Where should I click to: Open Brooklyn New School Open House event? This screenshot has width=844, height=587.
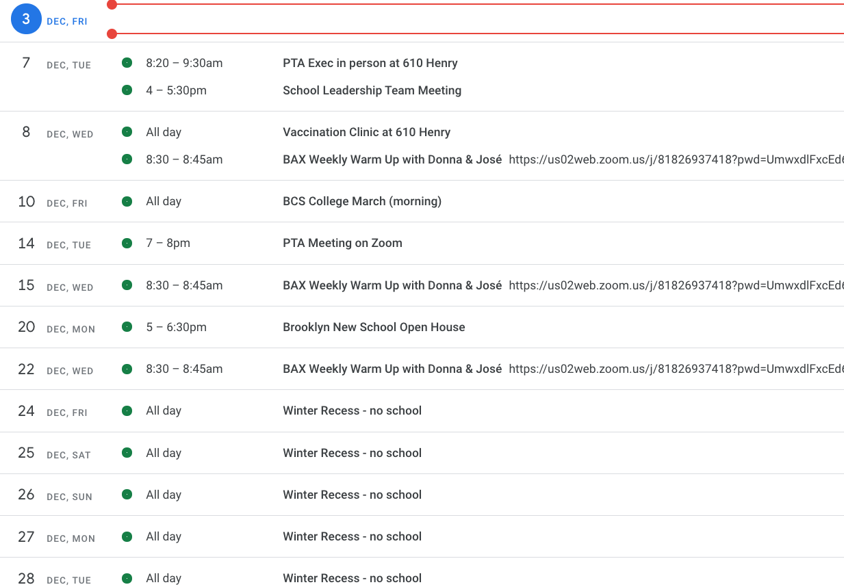[374, 327]
